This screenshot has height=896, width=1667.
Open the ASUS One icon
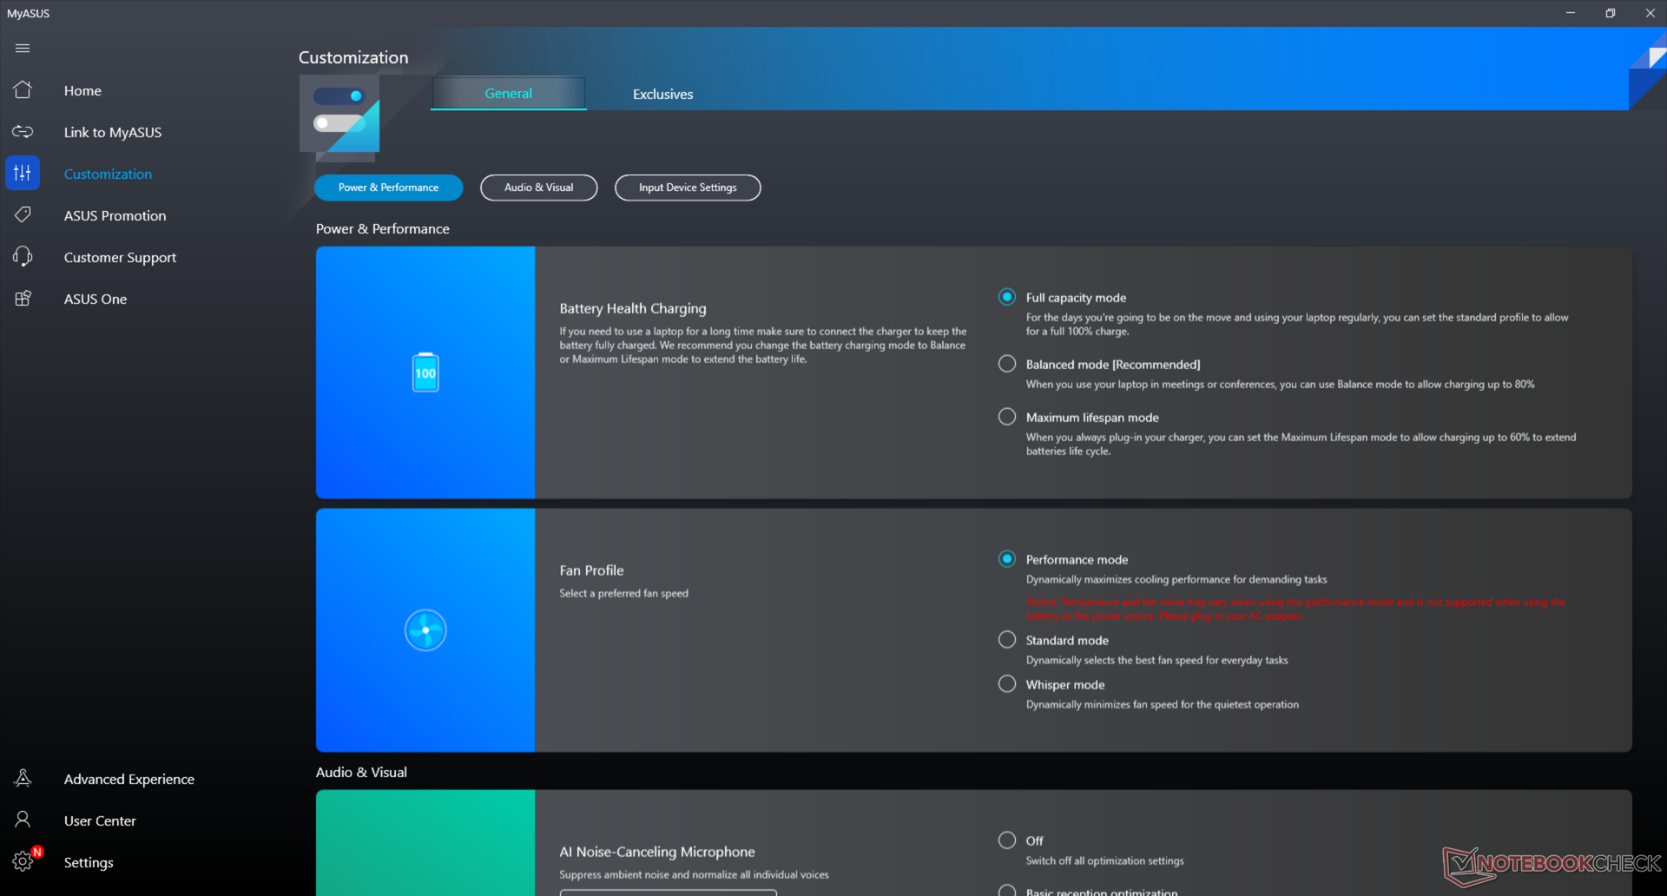click(23, 299)
